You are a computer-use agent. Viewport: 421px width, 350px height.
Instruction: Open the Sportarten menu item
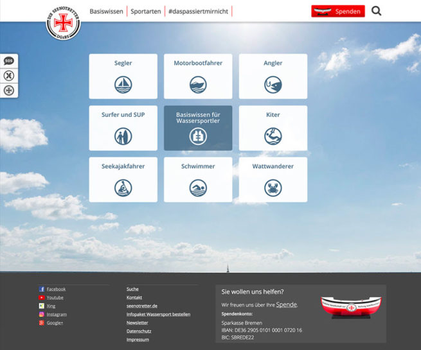point(146,12)
